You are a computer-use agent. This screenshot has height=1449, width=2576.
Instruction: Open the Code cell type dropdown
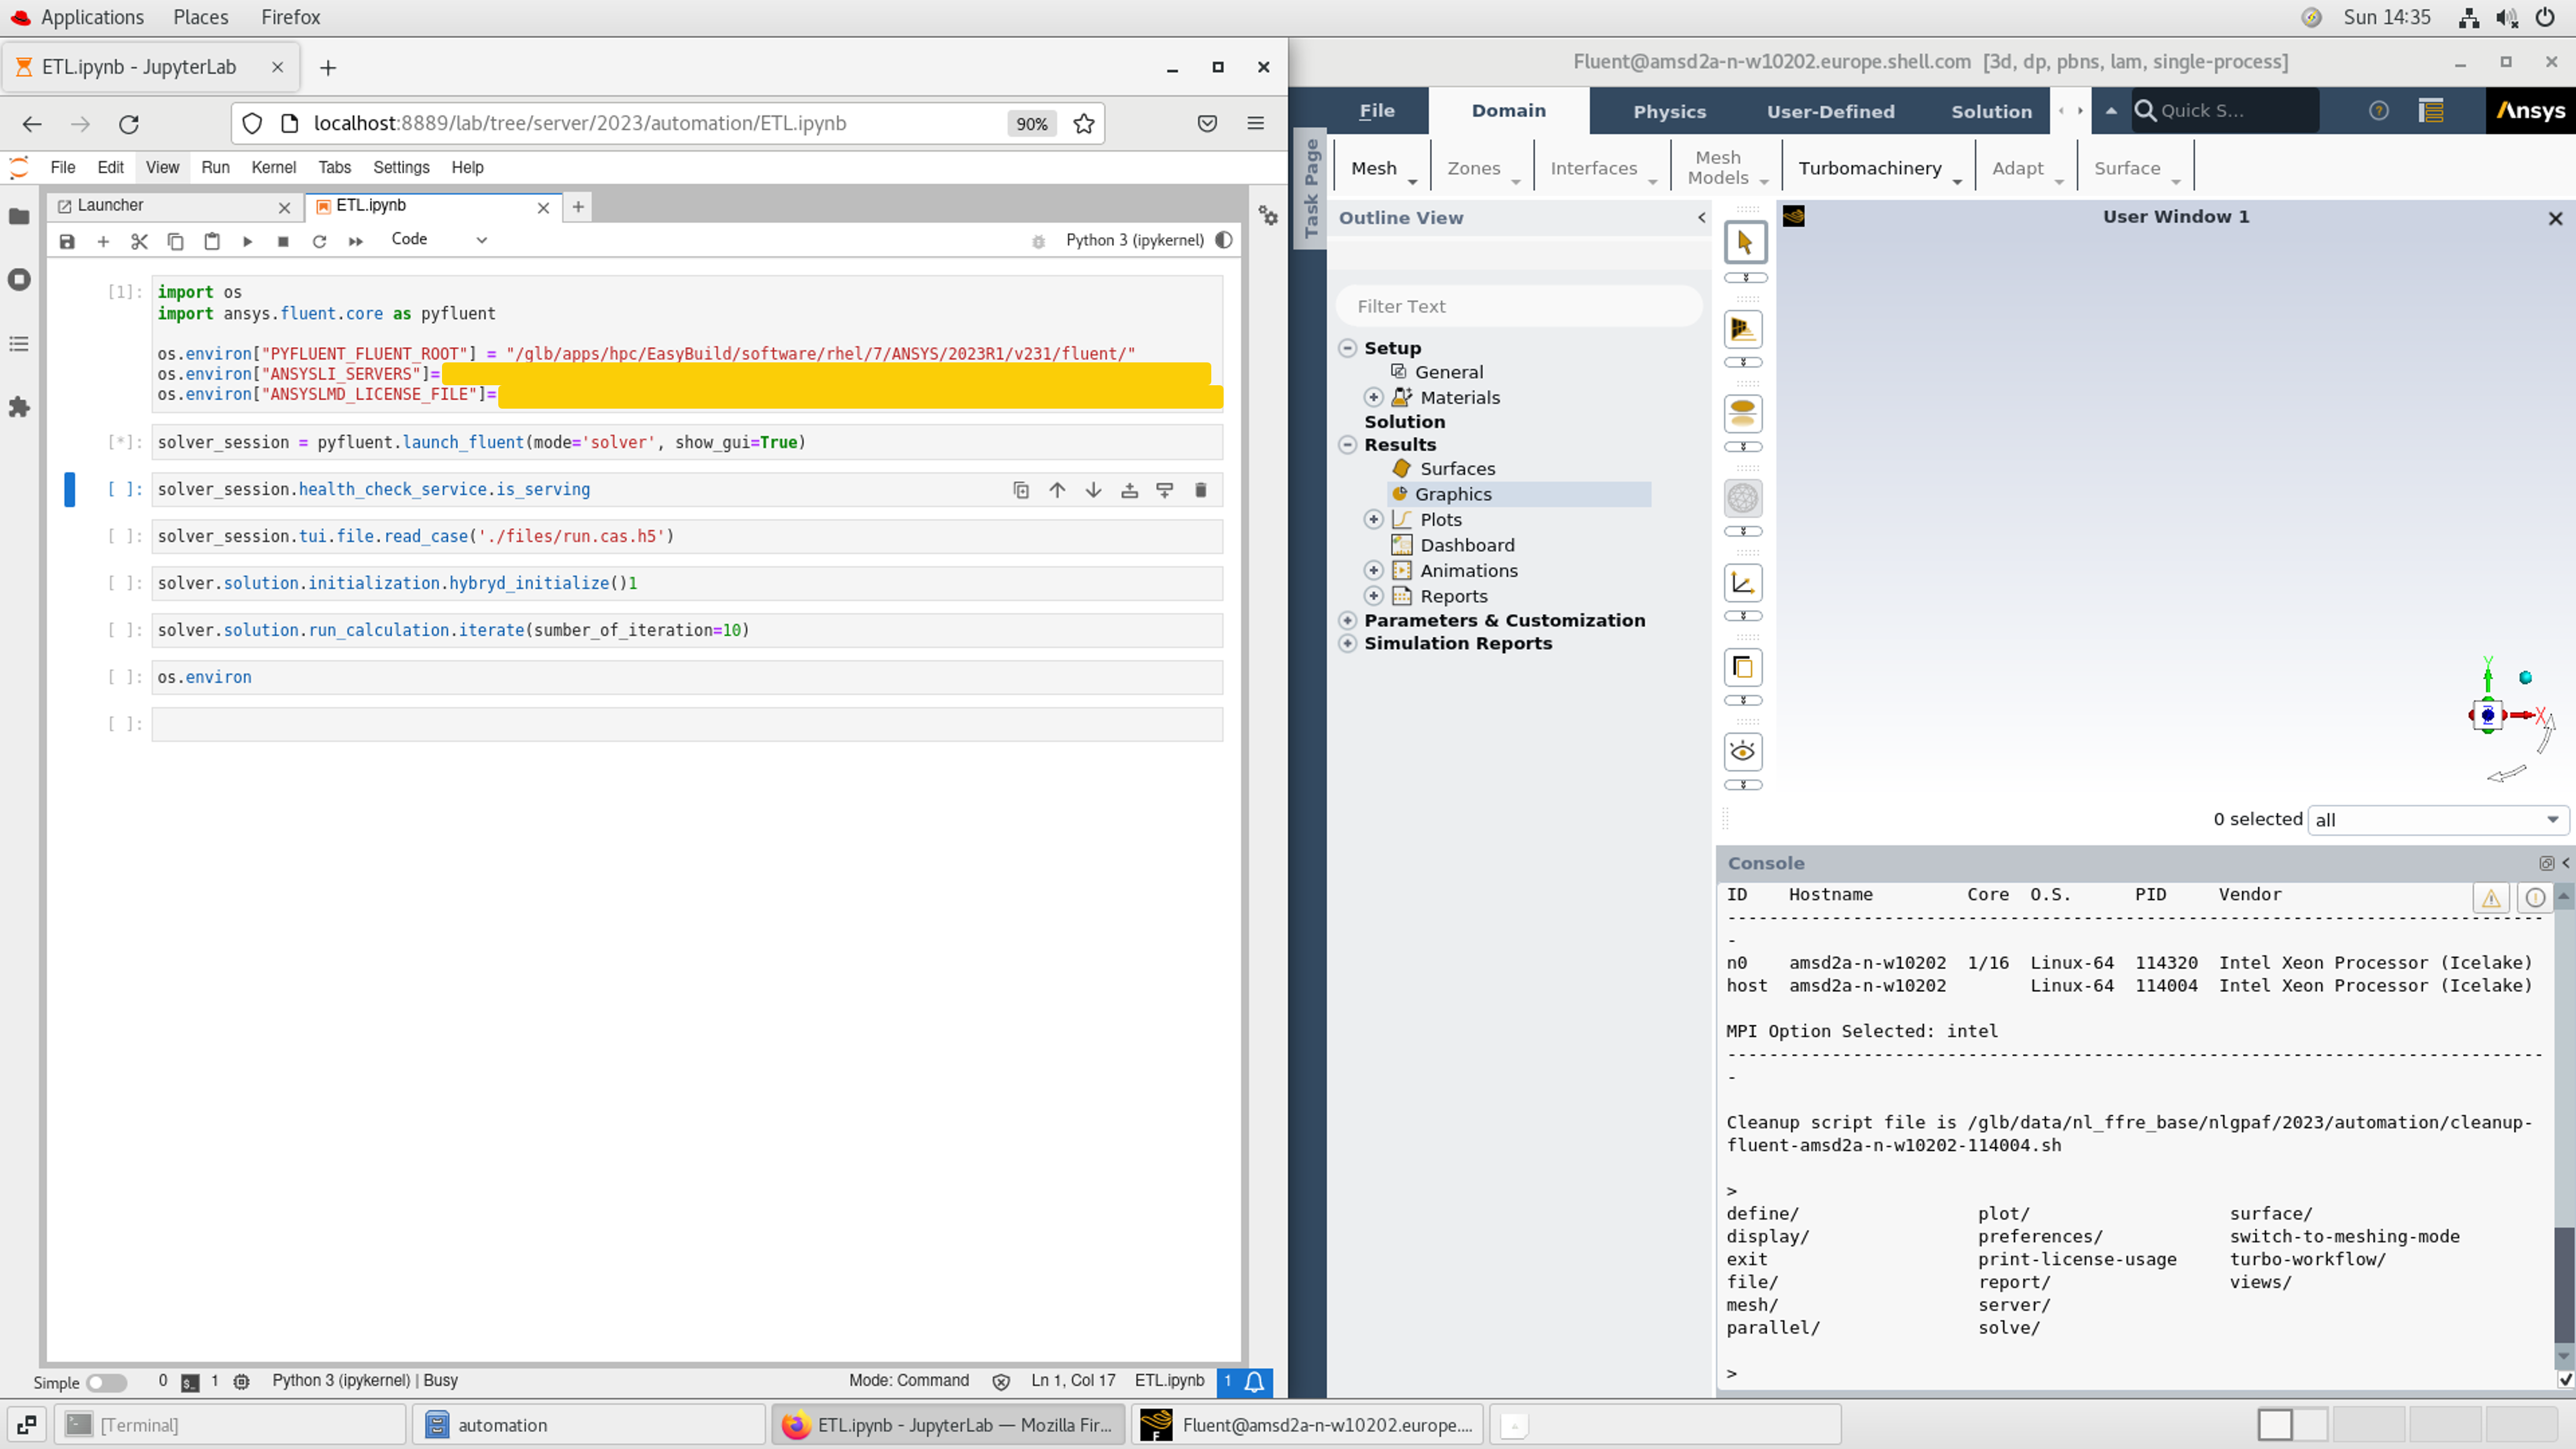point(440,240)
